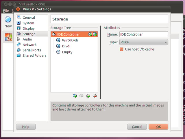Click Add Attachment icon below storage tree
The image size is (185, 139).
pyautogui.click(x=75, y=96)
